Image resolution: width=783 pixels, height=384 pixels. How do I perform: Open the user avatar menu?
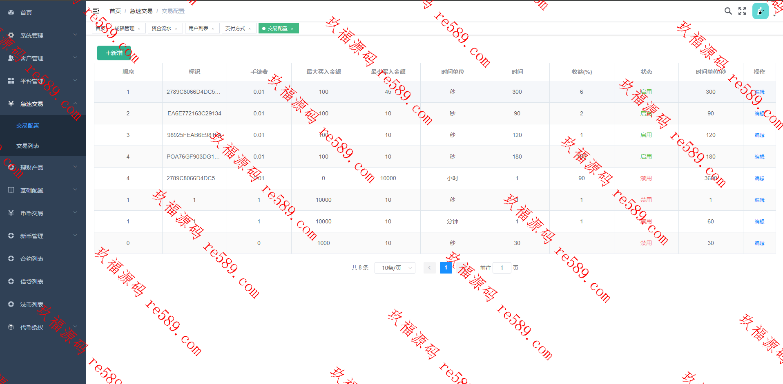pyautogui.click(x=761, y=11)
